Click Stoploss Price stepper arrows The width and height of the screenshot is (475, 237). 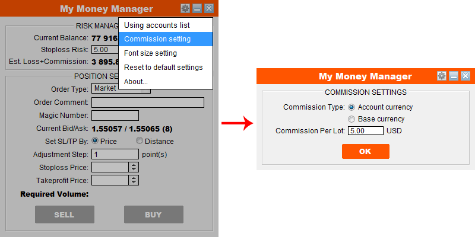click(134, 167)
